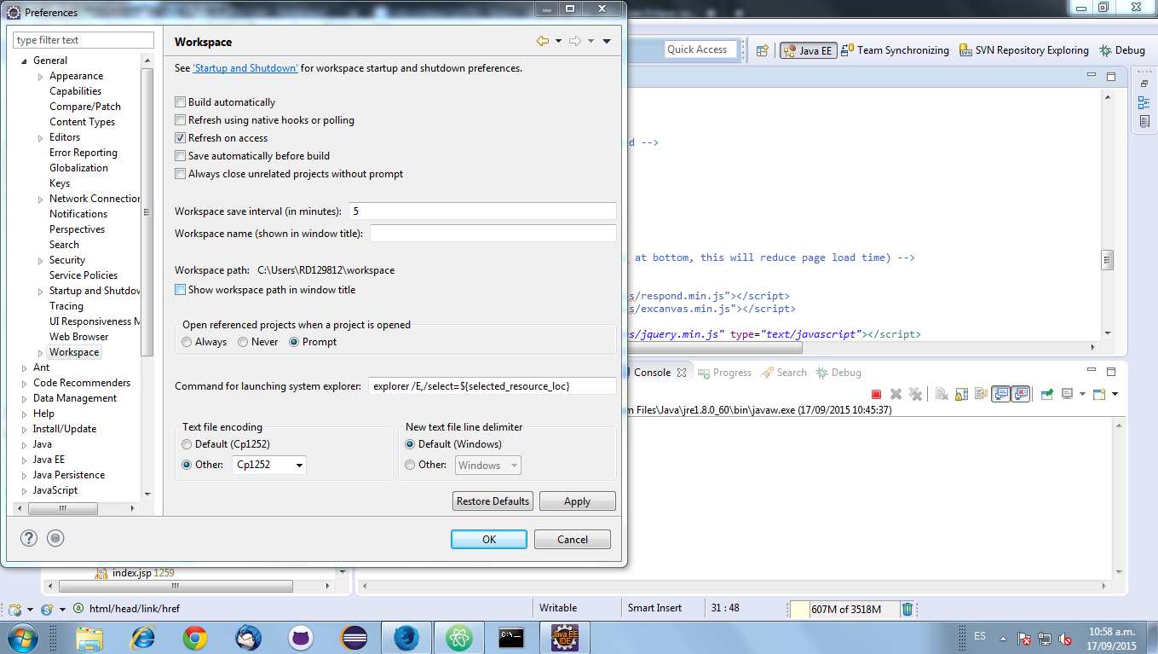Click the restore icon in right trim
Image resolution: width=1158 pixels, height=654 pixels.
[1144, 84]
